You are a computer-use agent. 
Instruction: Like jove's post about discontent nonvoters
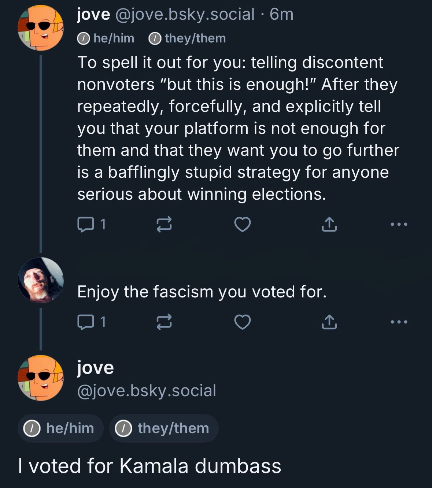coord(243,224)
